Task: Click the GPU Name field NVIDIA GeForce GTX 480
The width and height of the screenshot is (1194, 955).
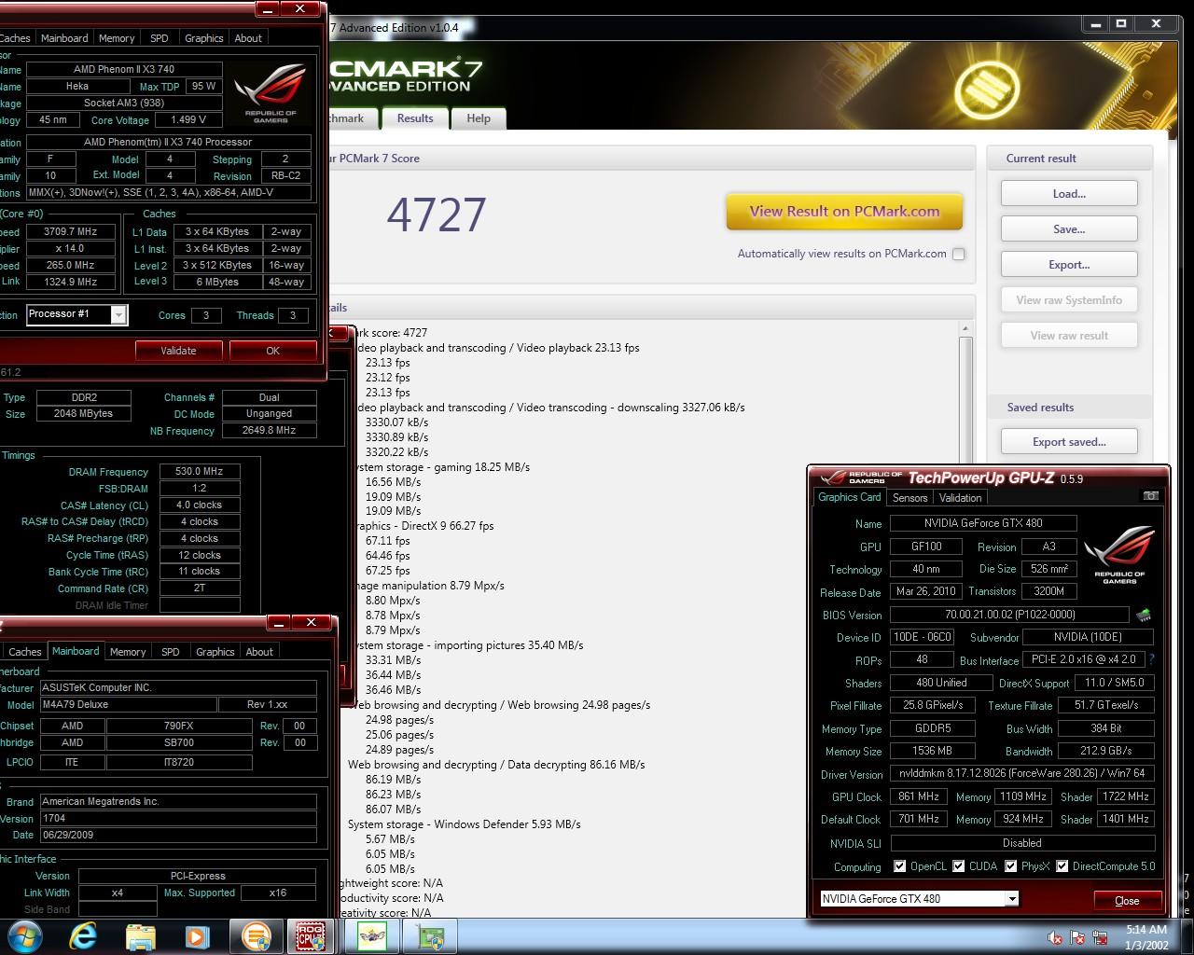Action: 983,524
